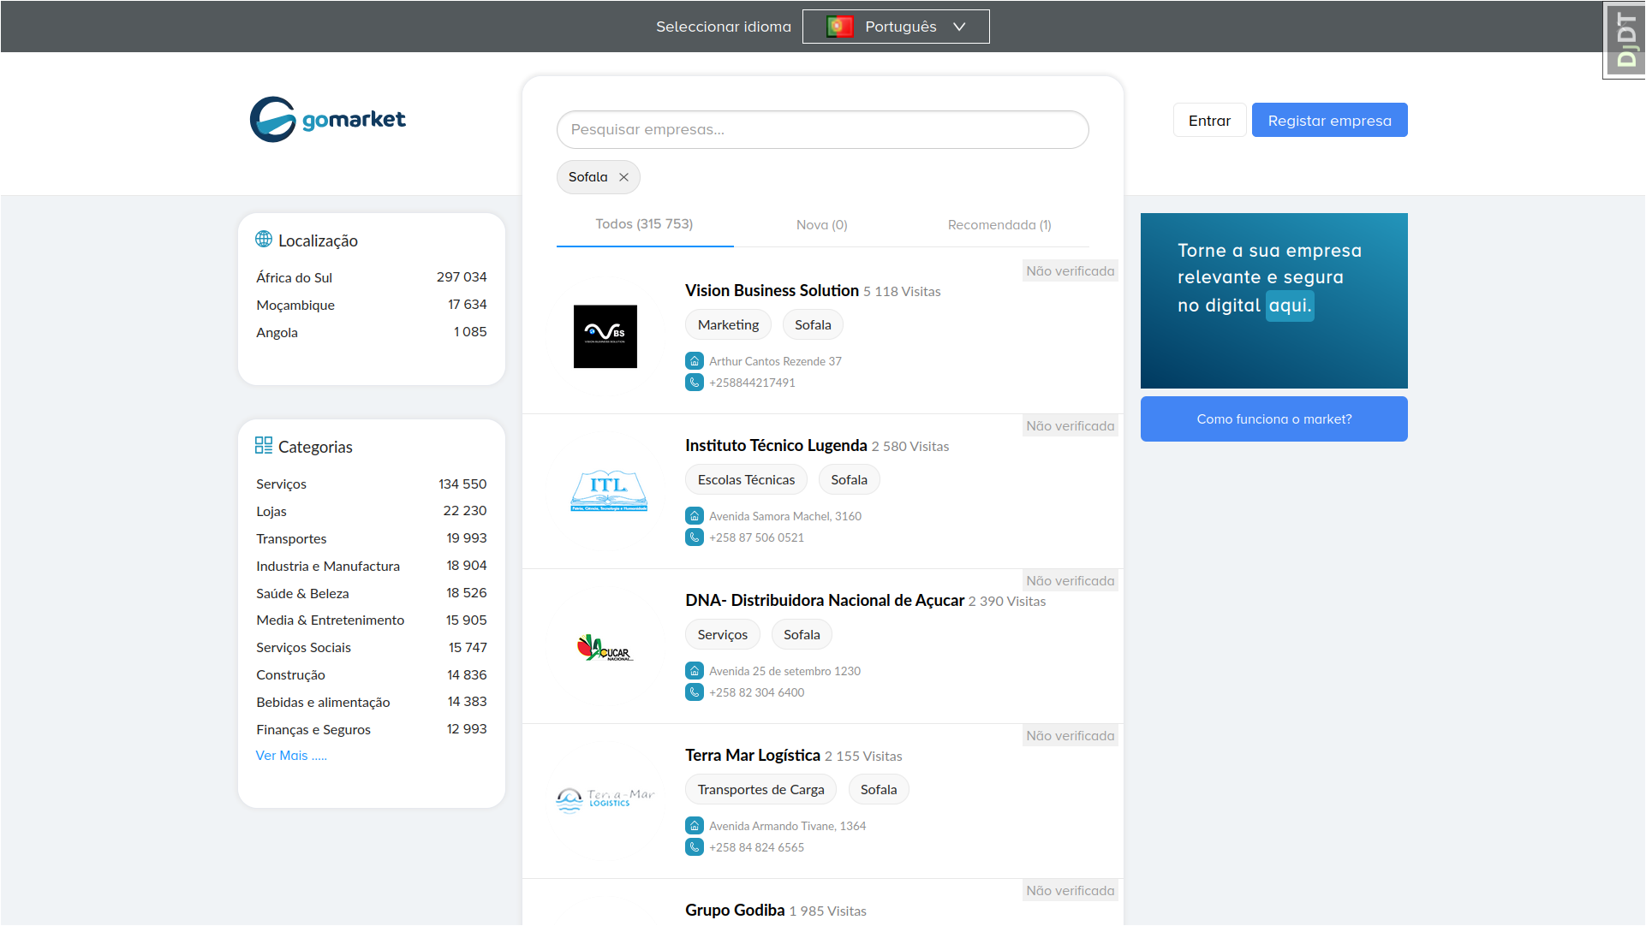Remove the Sofala filter chip
The height and width of the screenshot is (926, 1646).
tap(624, 177)
